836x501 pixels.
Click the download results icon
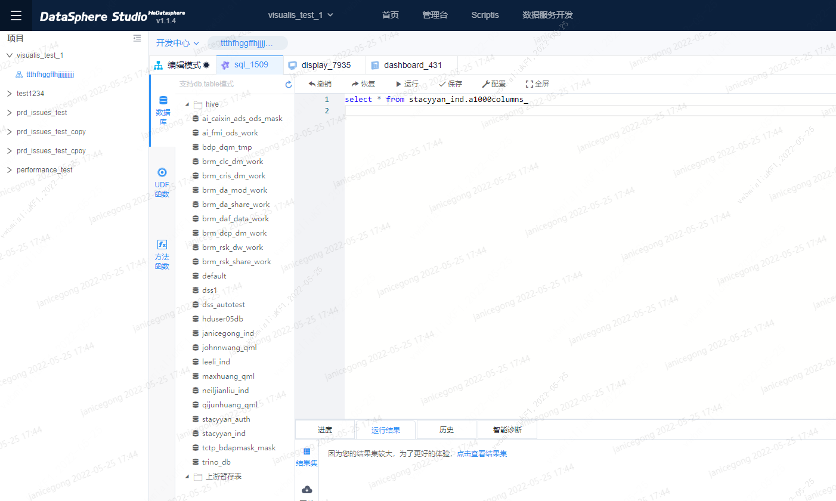click(306, 489)
